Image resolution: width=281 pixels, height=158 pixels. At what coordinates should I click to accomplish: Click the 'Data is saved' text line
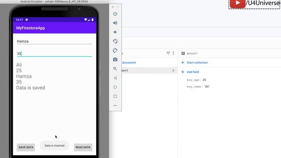(x=31, y=88)
